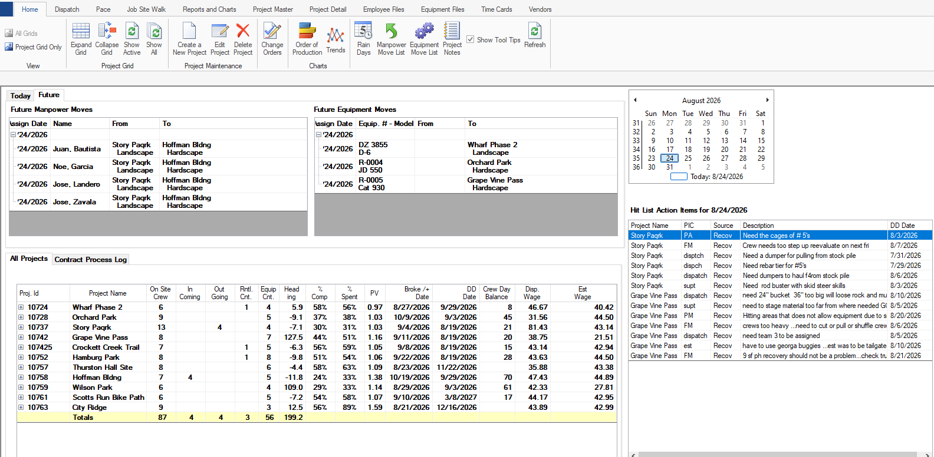Collapse the Future Equipment Moves date group
Screen dimensions: 934x457
(318, 135)
